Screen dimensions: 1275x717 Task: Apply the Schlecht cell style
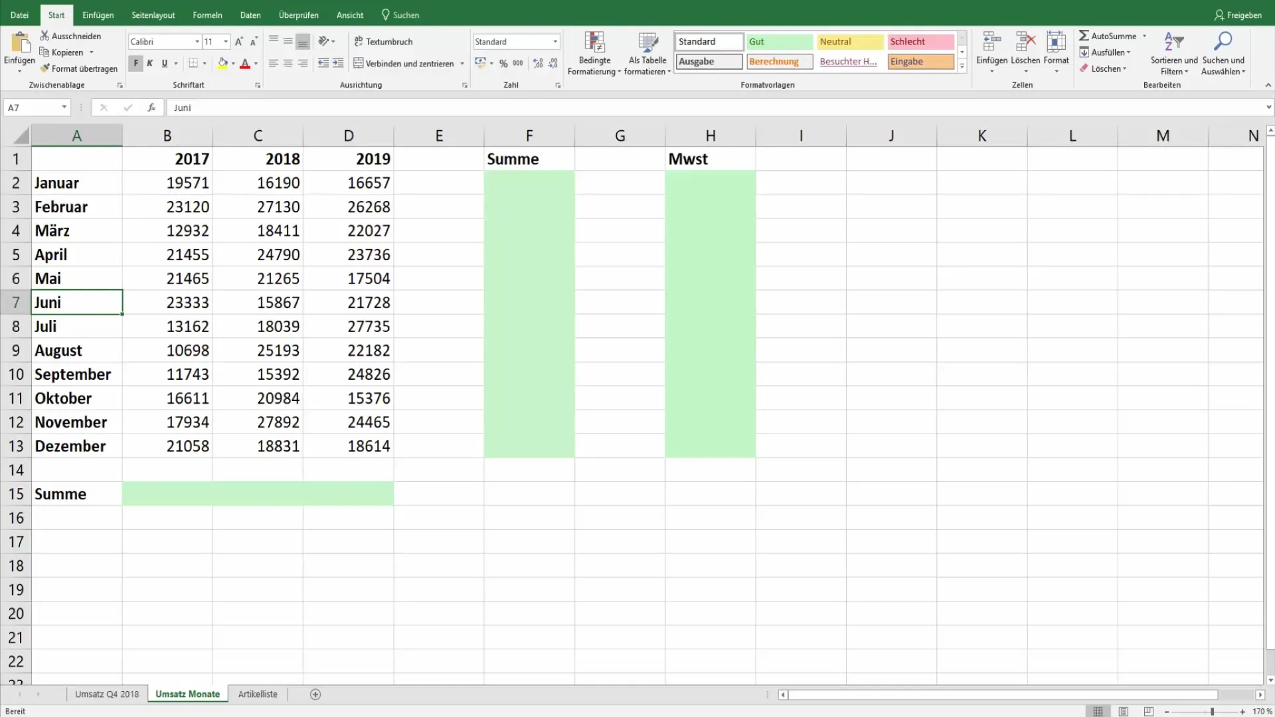click(920, 42)
